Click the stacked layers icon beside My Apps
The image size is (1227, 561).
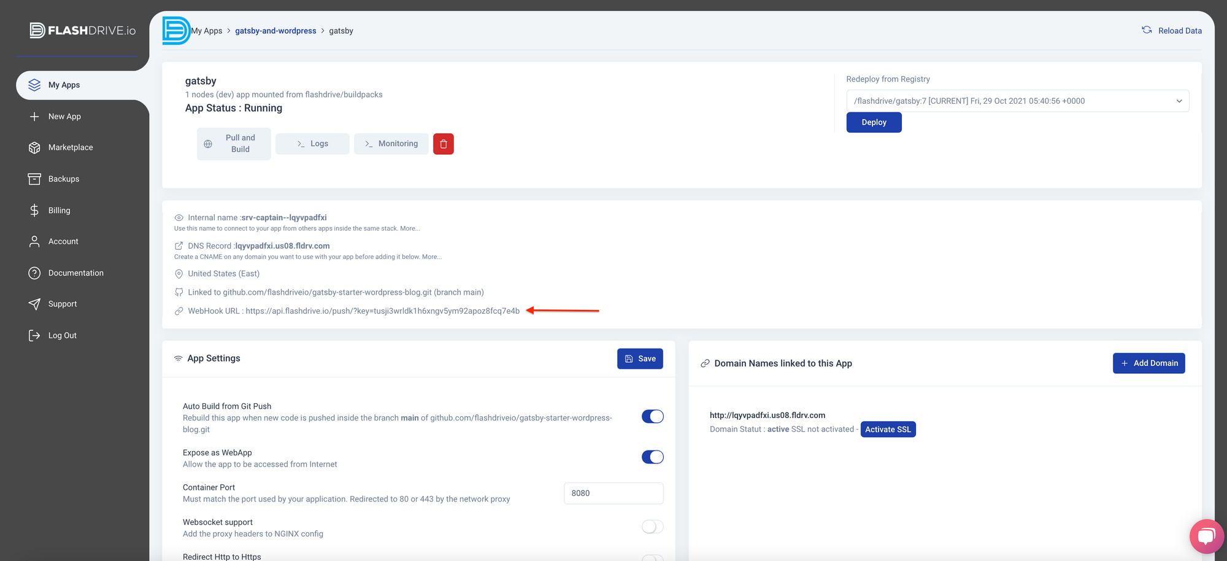(34, 85)
